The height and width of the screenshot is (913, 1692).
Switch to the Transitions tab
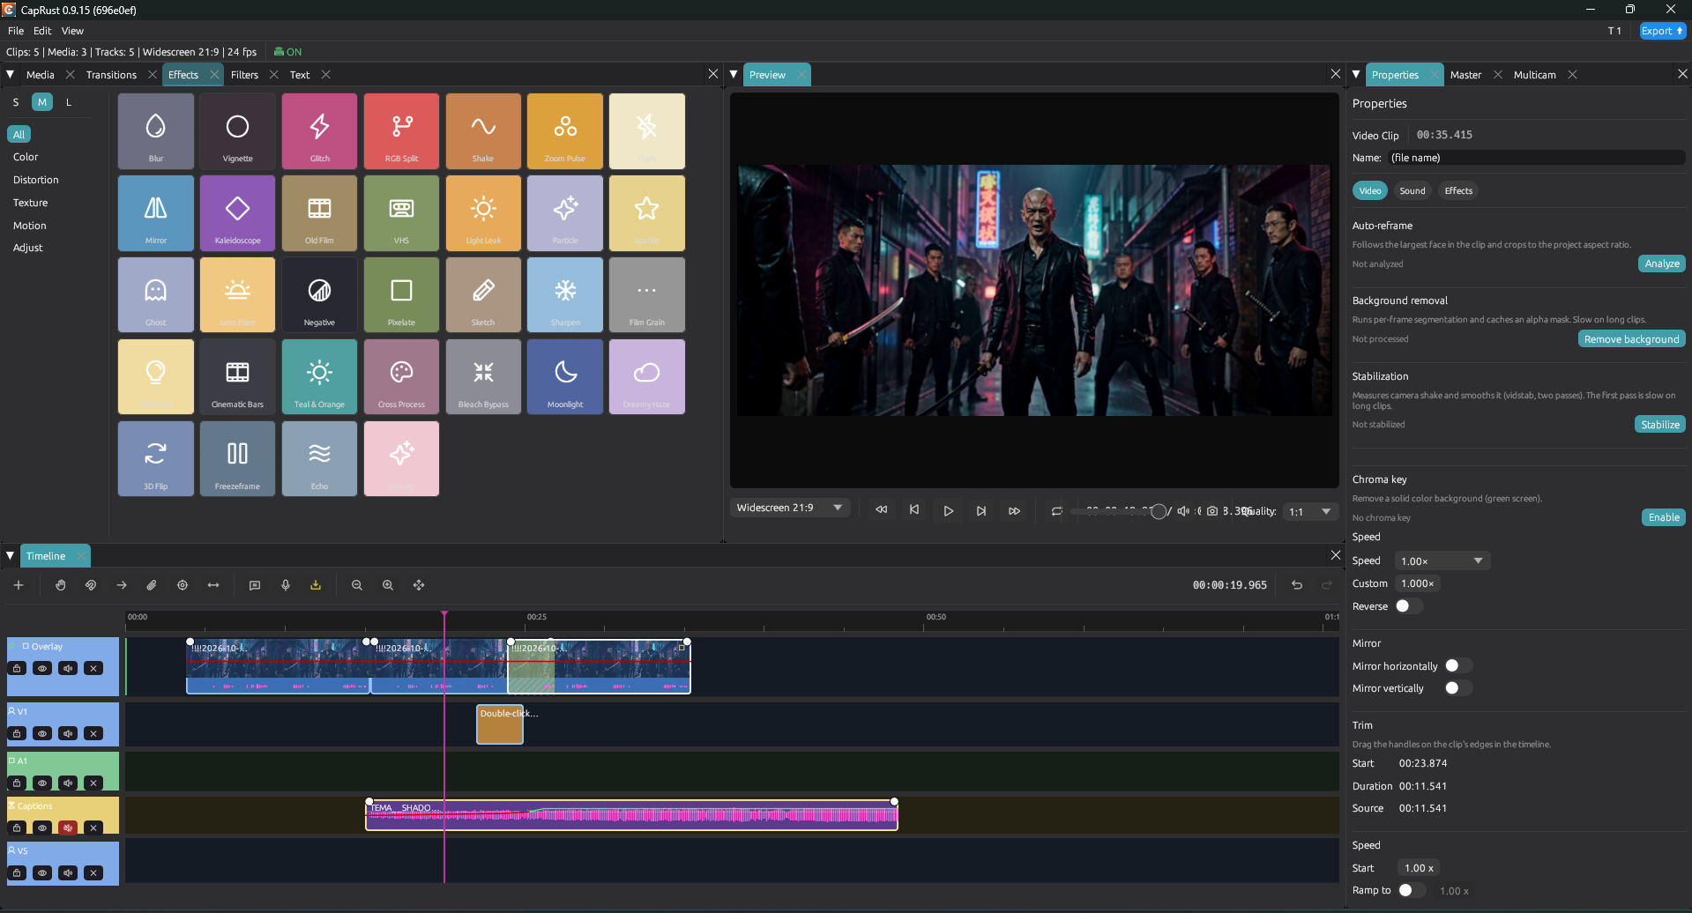[x=111, y=75]
